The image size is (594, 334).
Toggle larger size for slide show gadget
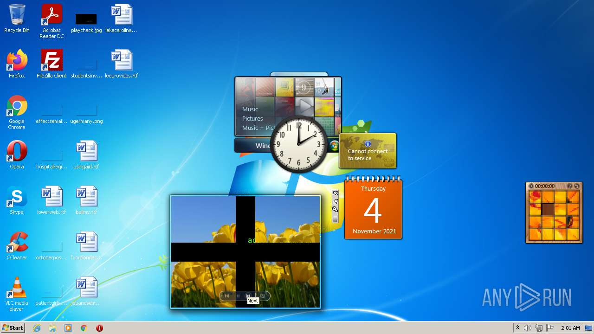coord(335,201)
